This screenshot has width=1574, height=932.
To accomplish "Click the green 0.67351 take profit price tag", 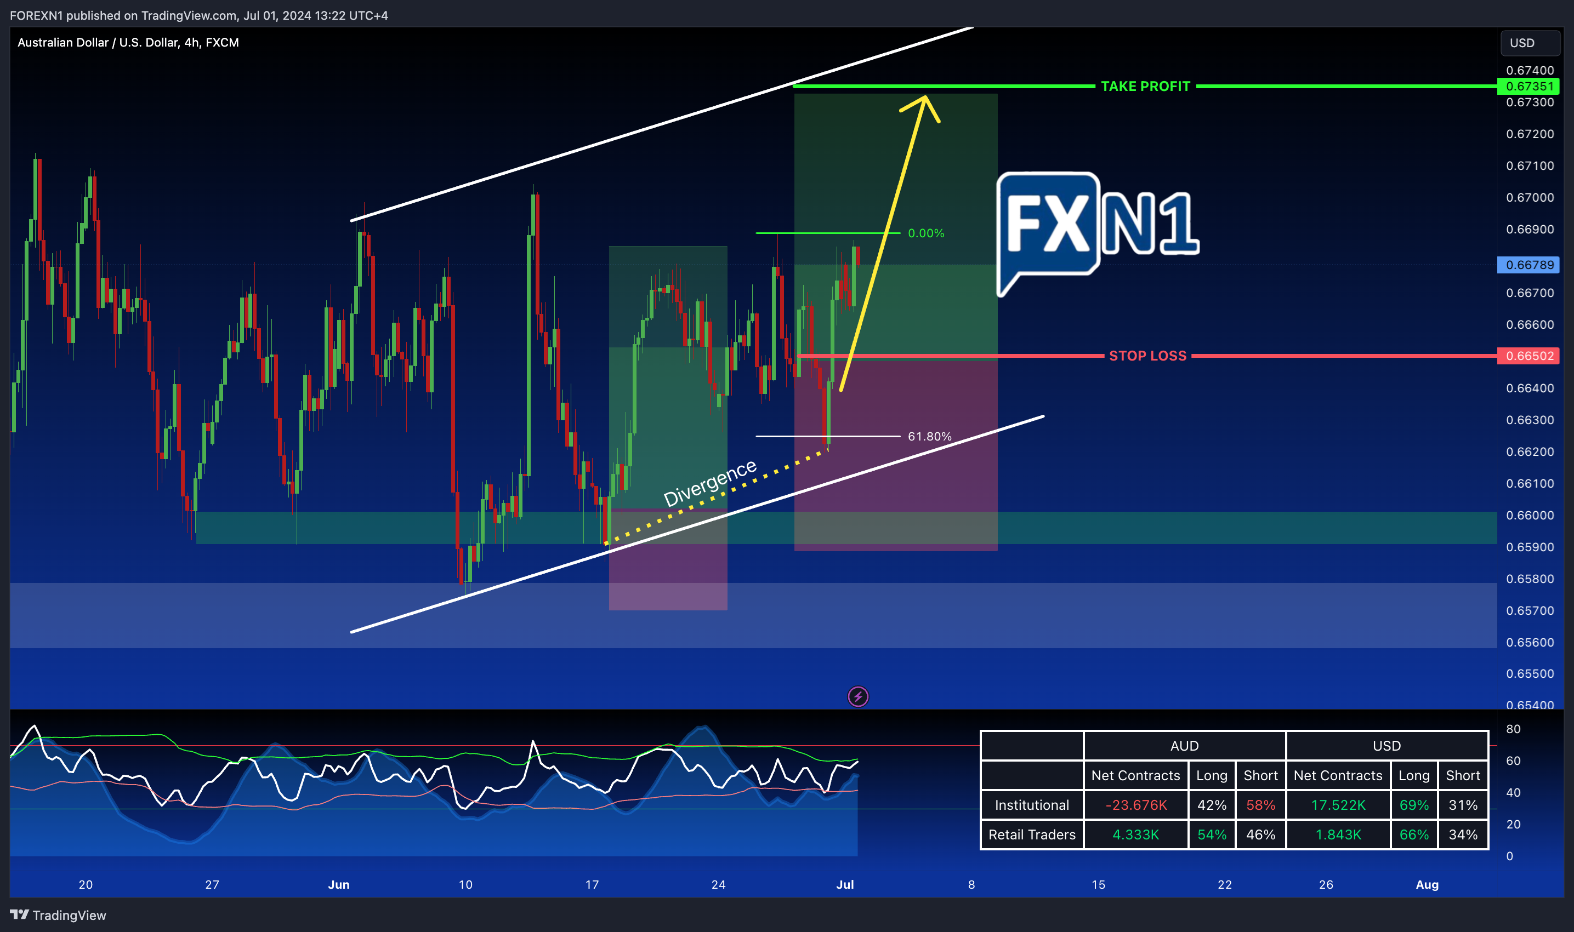I will point(1528,86).
